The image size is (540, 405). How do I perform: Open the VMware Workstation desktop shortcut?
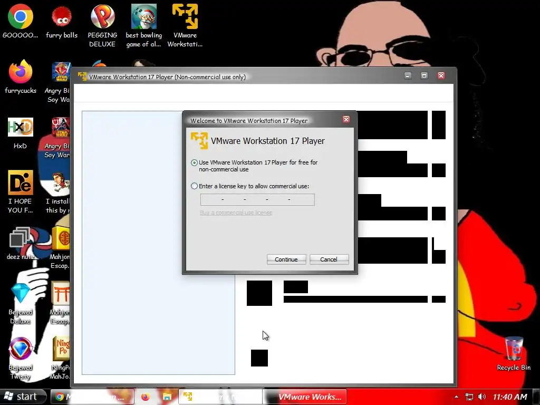pyautogui.click(x=185, y=26)
